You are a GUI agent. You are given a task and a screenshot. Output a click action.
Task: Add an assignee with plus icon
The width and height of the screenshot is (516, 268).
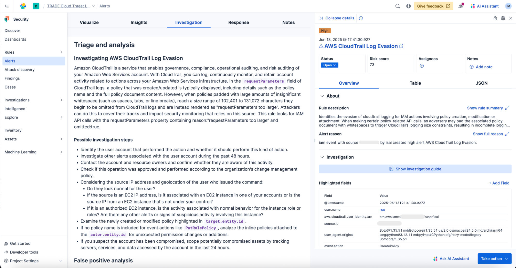[x=422, y=66]
